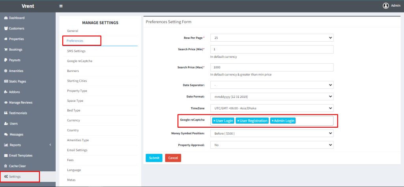Click the Settings gears icon

click(6, 177)
